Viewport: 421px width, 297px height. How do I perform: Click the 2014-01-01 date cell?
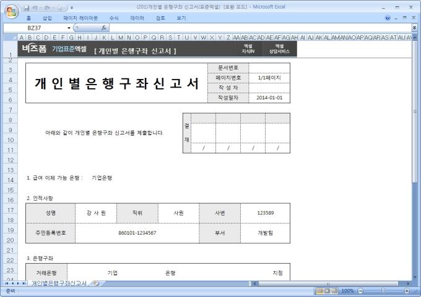pyautogui.click(x=269, y=98)
